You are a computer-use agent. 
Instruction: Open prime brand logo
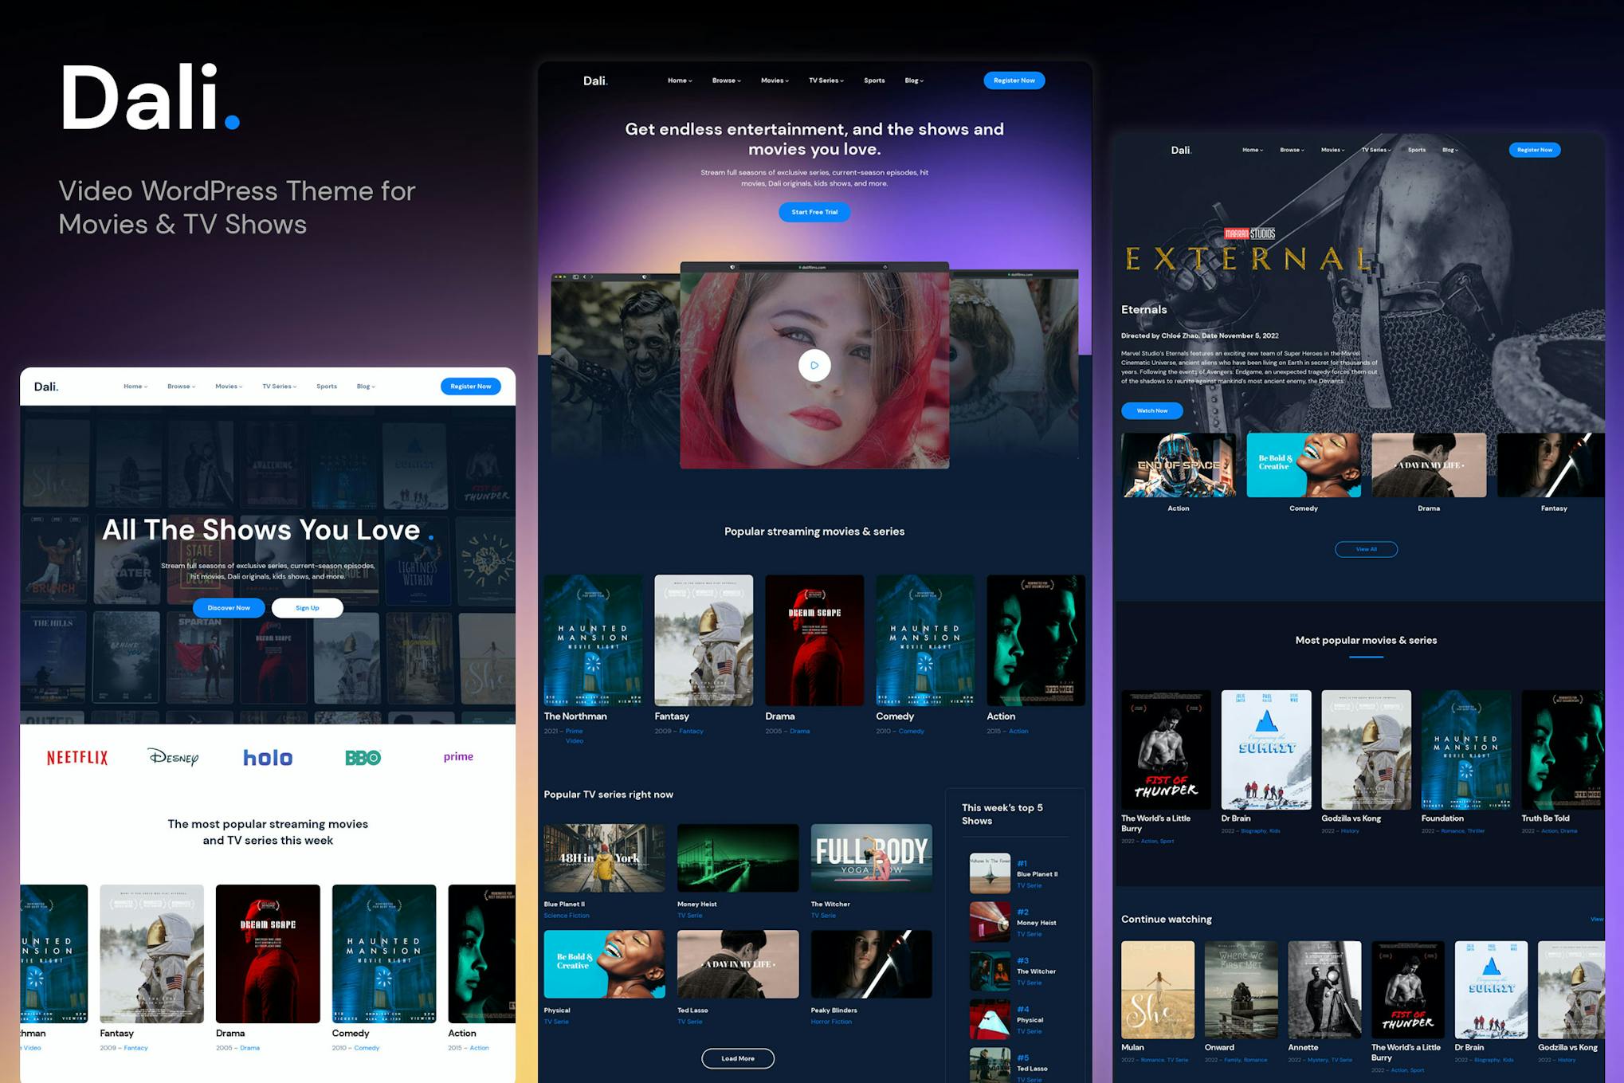[458, 756]
